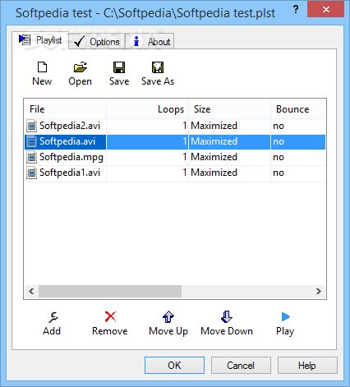The image size is (350, 387).
Task: Sort by the File column header
Action: pyautogui.click(x=66, y=109)
